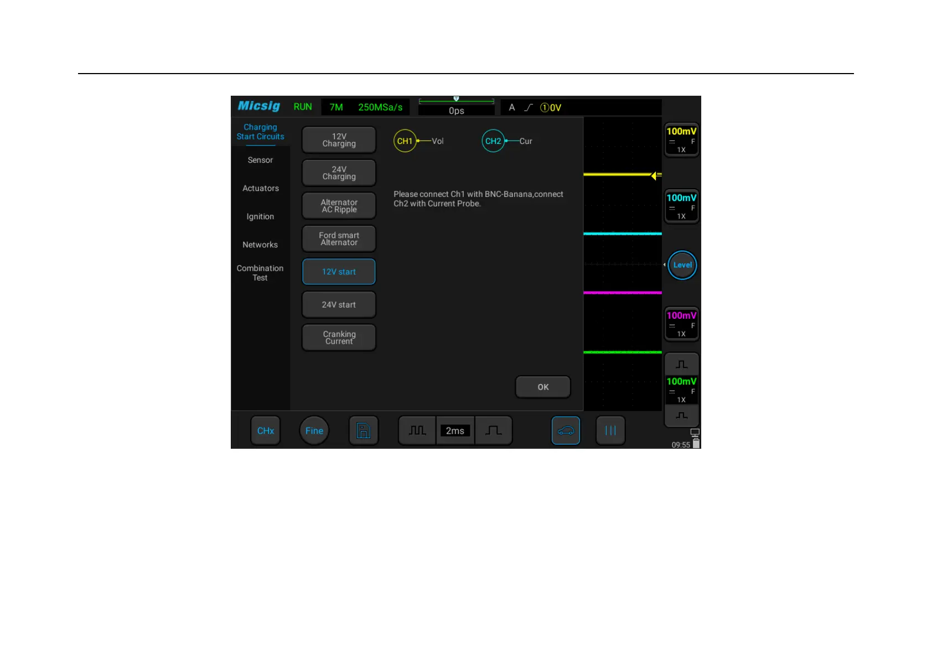The width and height of the screenshot is (932, 659).
Task: Select the 24V start test
Action: [339, 304]
